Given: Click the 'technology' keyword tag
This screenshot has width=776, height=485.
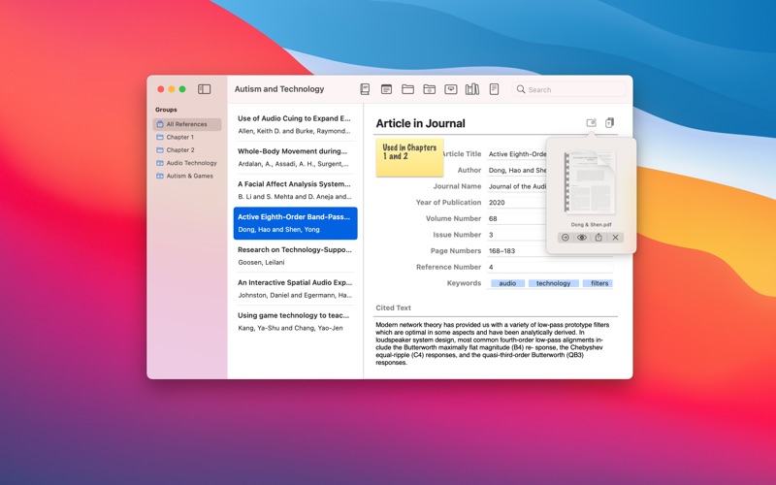Looking at the screenshot, I should [553, 283].
